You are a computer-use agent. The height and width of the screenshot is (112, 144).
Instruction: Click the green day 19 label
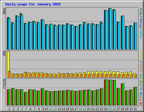pos(84,109)
